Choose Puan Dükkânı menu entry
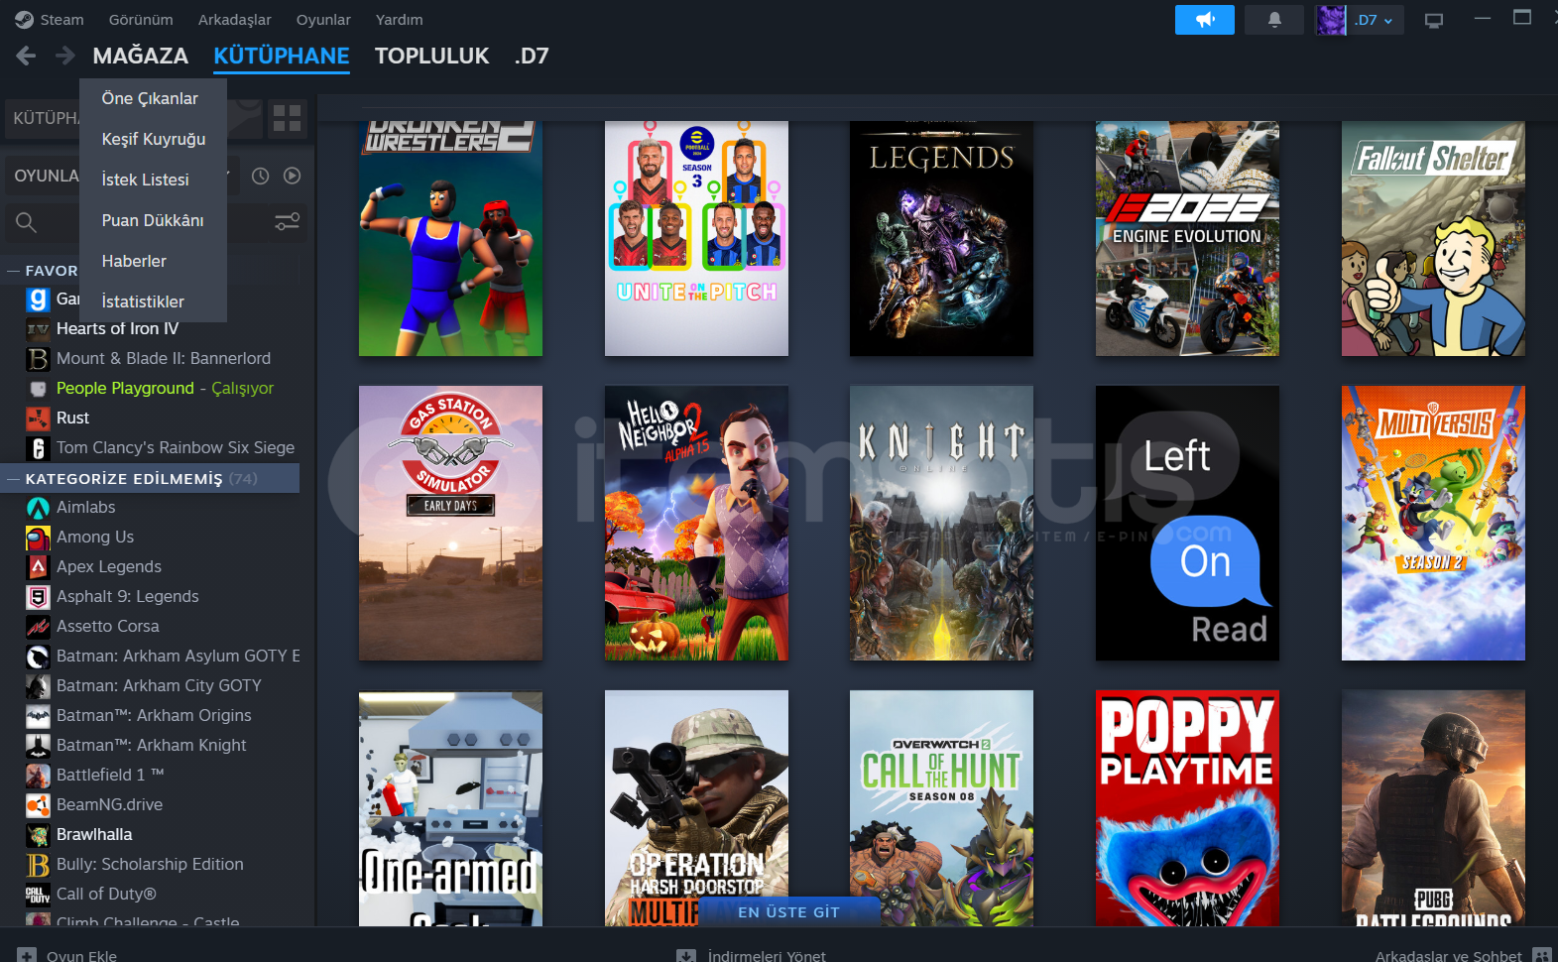Screen dimensions: 1558x962 coord(153,220)
